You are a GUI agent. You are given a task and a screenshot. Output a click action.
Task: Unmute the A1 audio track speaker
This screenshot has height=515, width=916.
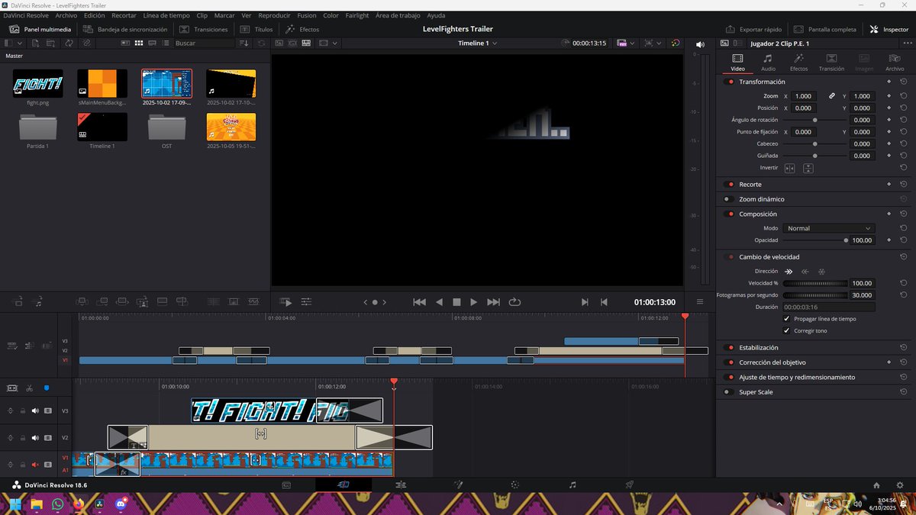36,464
